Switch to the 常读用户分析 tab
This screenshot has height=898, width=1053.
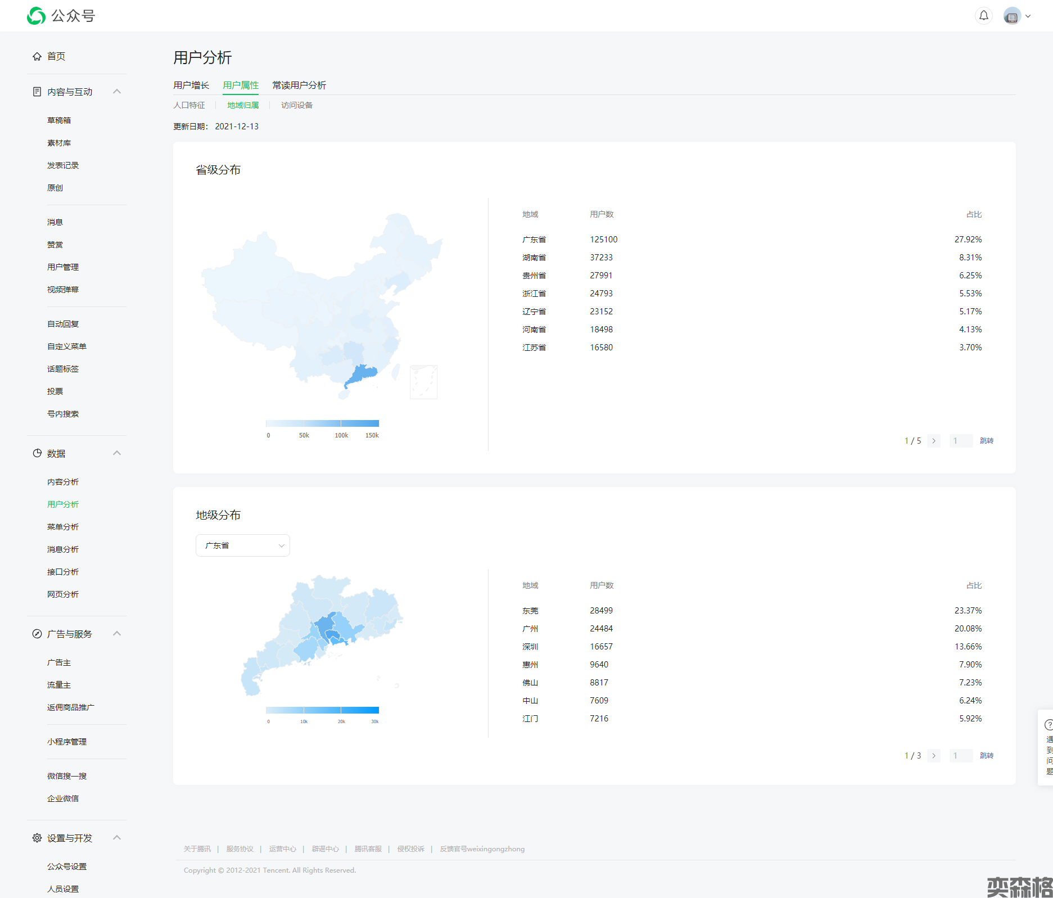pos(299,85)
